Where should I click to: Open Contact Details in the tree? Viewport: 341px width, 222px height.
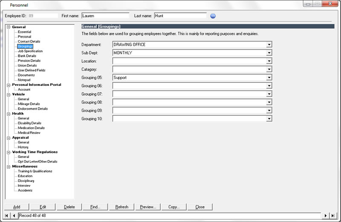point(29,41)
